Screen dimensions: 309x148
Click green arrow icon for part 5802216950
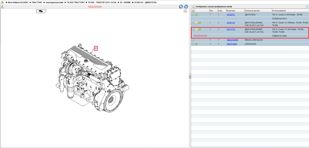tap(197, 44)
